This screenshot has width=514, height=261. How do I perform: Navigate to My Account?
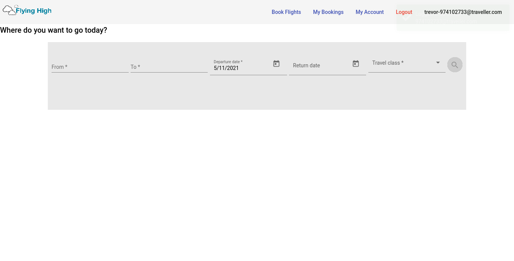370,12
